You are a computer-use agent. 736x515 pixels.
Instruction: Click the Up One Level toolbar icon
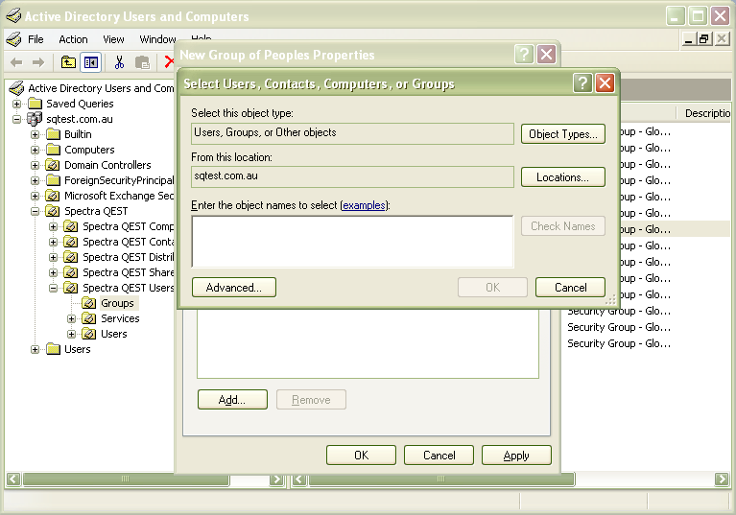click(68, 62)
